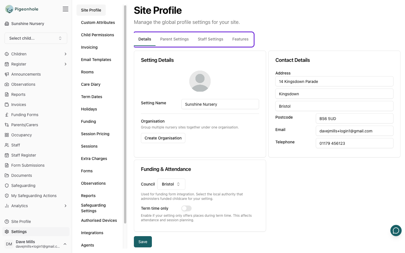Click the Staff people icon
The height and width of the screenshot is (253, 405).
coord(7,145)
